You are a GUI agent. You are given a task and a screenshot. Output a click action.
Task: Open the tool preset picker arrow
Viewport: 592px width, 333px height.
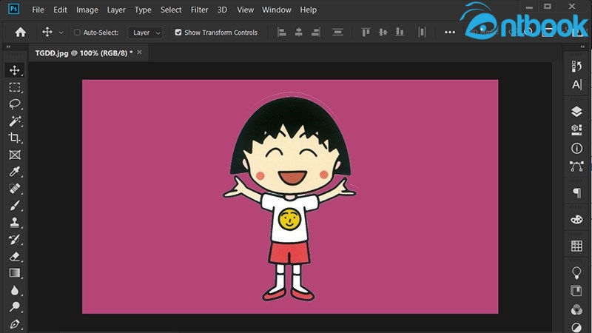click(x=61, y=33)
